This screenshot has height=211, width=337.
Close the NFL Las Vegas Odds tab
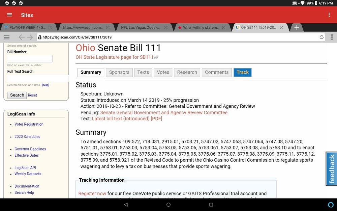click(x=166, y=28)
